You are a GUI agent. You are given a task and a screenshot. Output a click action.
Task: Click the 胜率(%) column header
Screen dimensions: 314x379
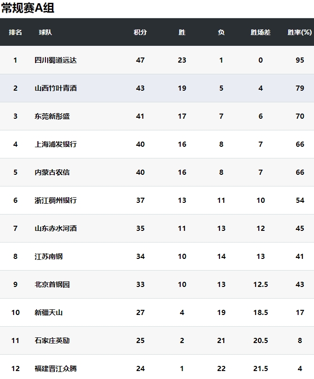pyautogui.click(x=299, y=32)
